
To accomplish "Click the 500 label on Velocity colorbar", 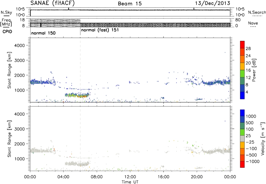I will pyautogui.click(x=250, y=123).
